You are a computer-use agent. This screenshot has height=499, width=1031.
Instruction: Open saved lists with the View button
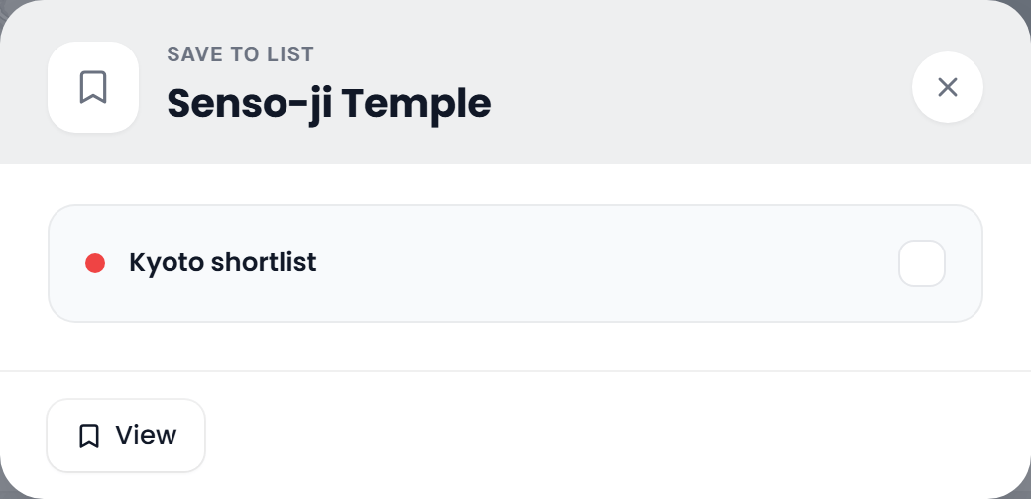(x=126, y=436)
